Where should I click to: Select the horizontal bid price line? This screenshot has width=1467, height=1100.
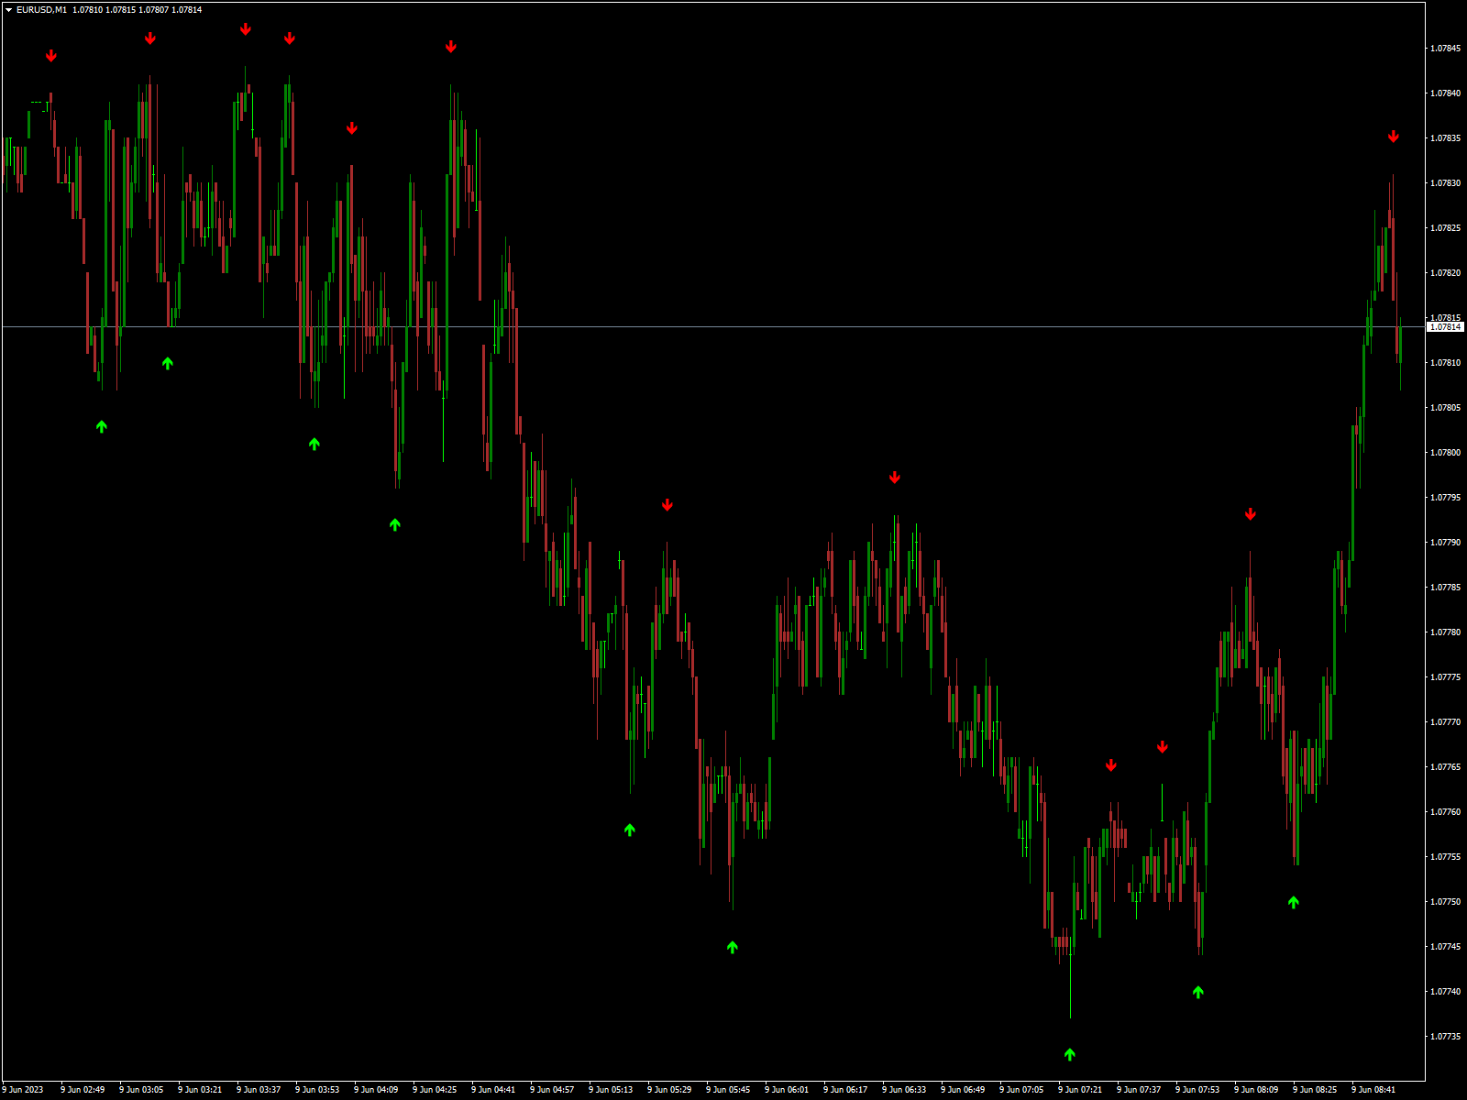click(733, 327)
